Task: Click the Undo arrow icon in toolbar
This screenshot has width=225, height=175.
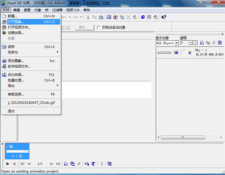Action: pos(64,17)
